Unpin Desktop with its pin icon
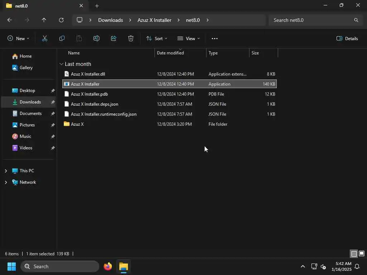 (x=53, y=91)
